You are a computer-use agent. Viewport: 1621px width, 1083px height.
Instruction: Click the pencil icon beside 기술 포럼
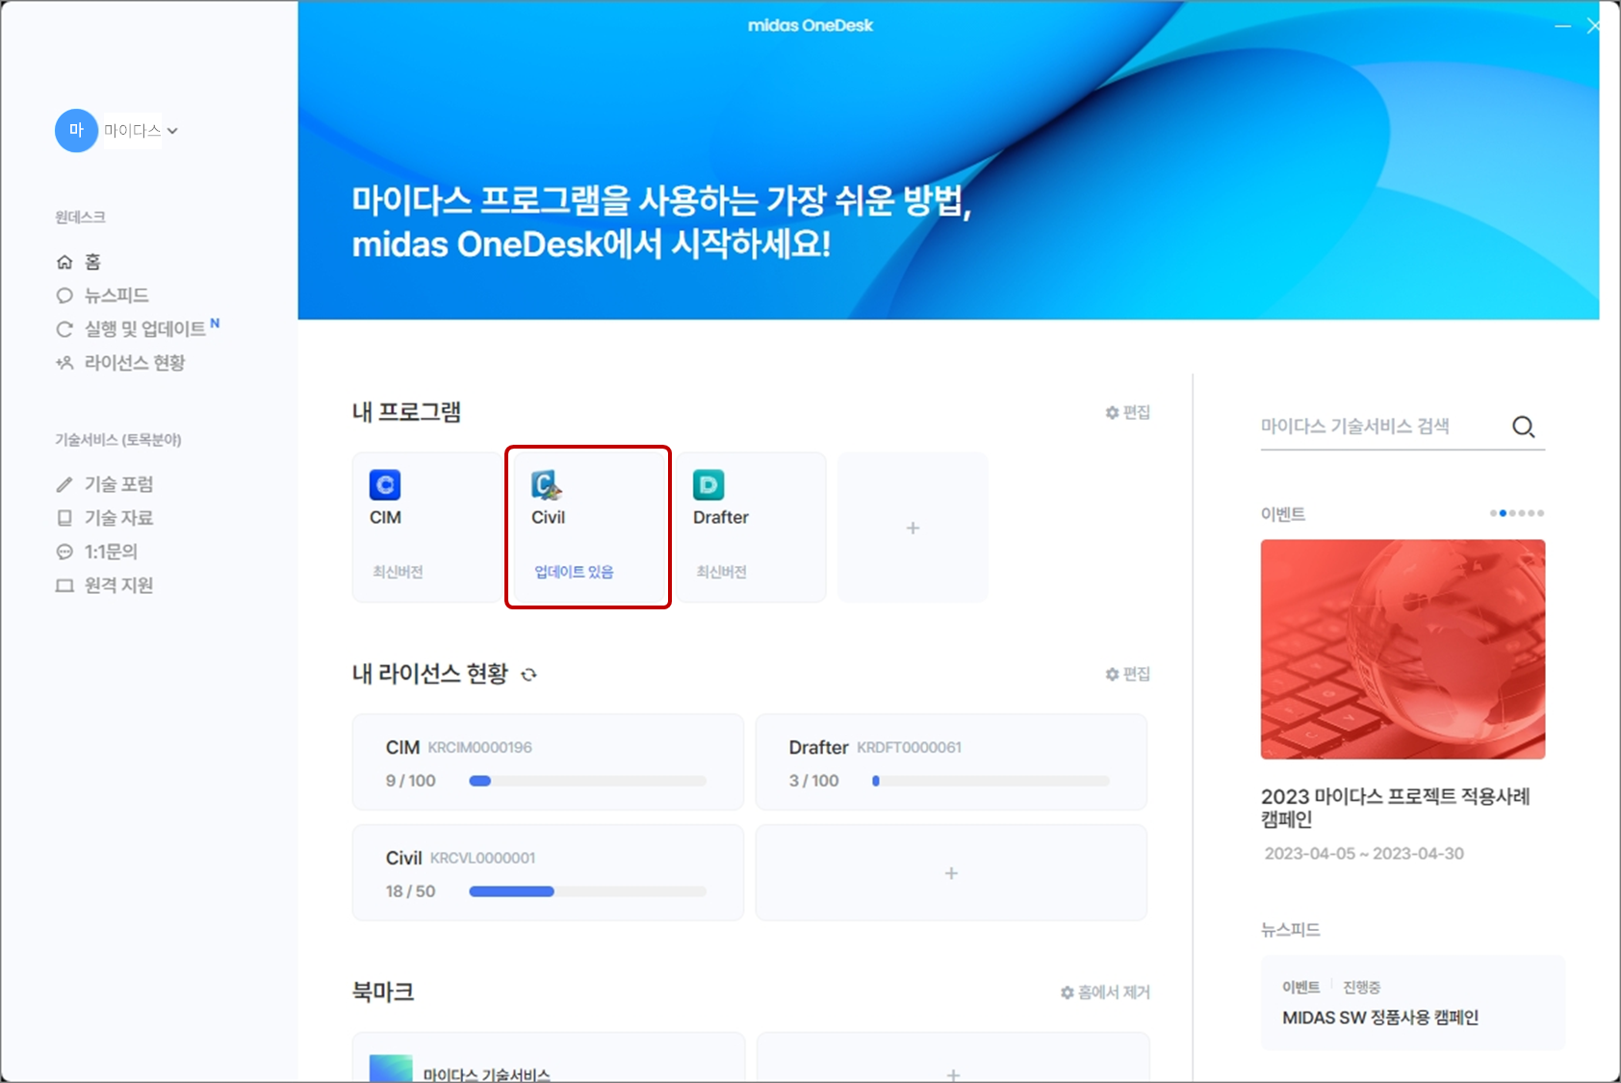[64, 484]
